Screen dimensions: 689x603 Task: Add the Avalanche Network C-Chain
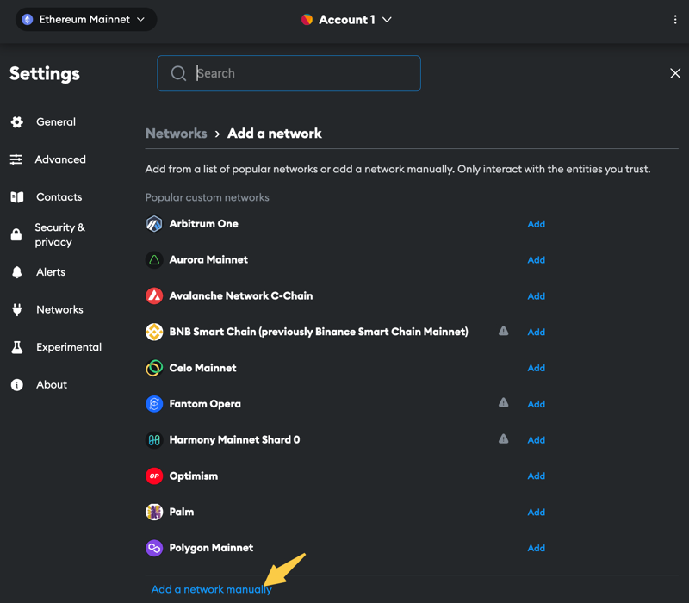[536, 296]
